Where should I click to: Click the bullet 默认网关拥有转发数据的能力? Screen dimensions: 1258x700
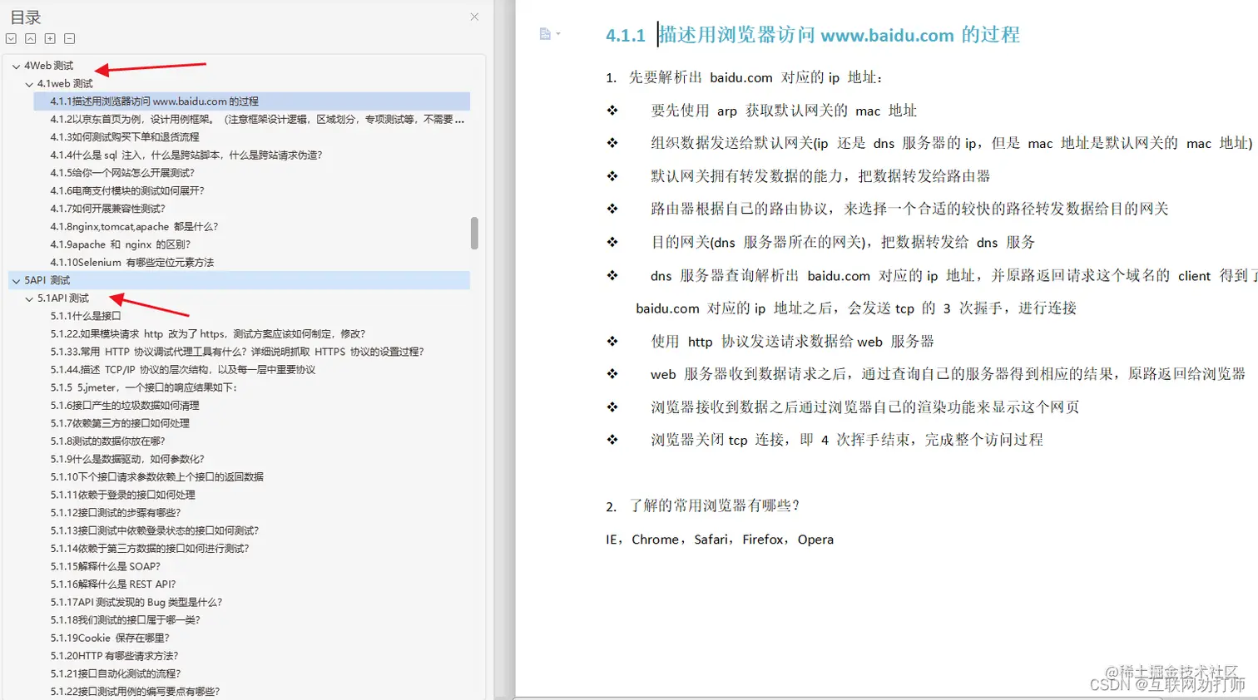(820, 176)
